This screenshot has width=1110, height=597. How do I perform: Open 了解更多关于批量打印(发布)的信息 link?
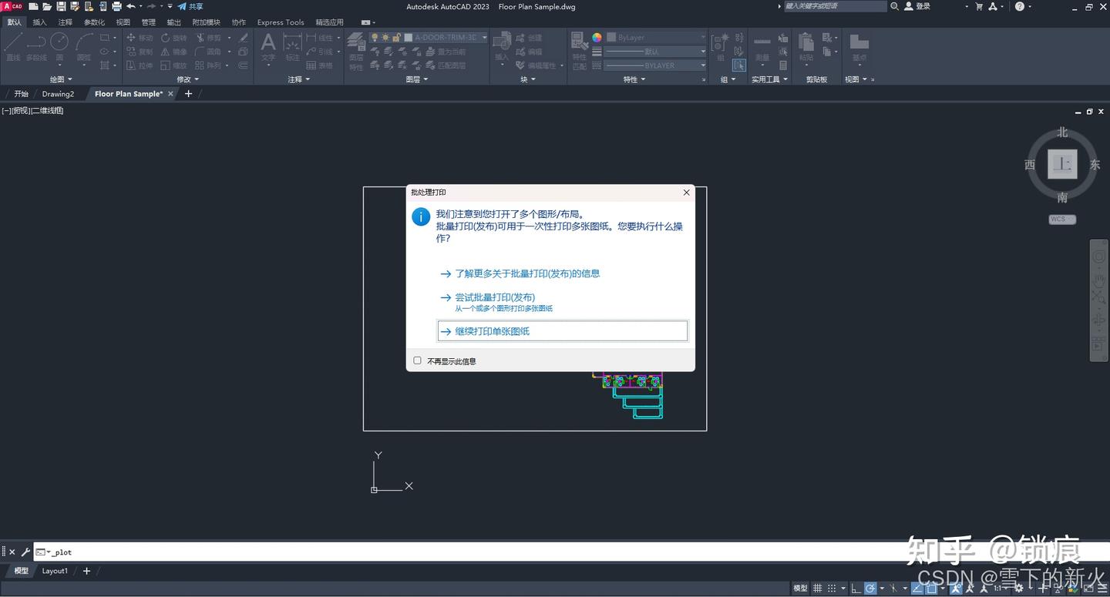point(528,273)
